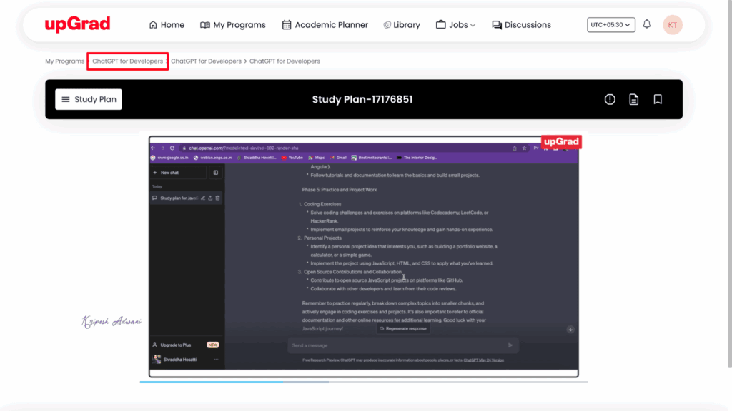Open the three-dots menu beside Shraddha Hosatti

(216, 359)
